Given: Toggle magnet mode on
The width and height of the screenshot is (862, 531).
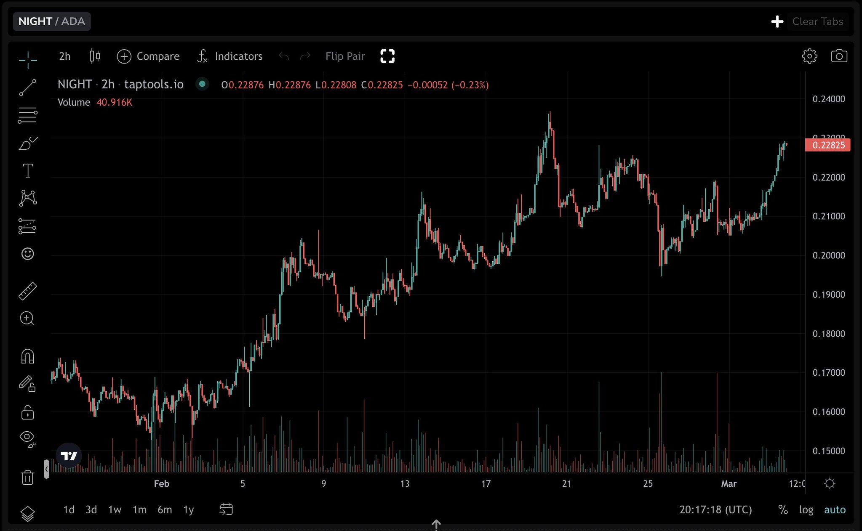Looking at the screenshot, I should 28,356.
